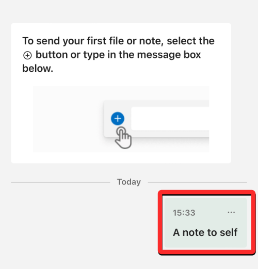Click the "select the" words in the instructions
Viewport: 258px width, 269px height.
point(190,41)
